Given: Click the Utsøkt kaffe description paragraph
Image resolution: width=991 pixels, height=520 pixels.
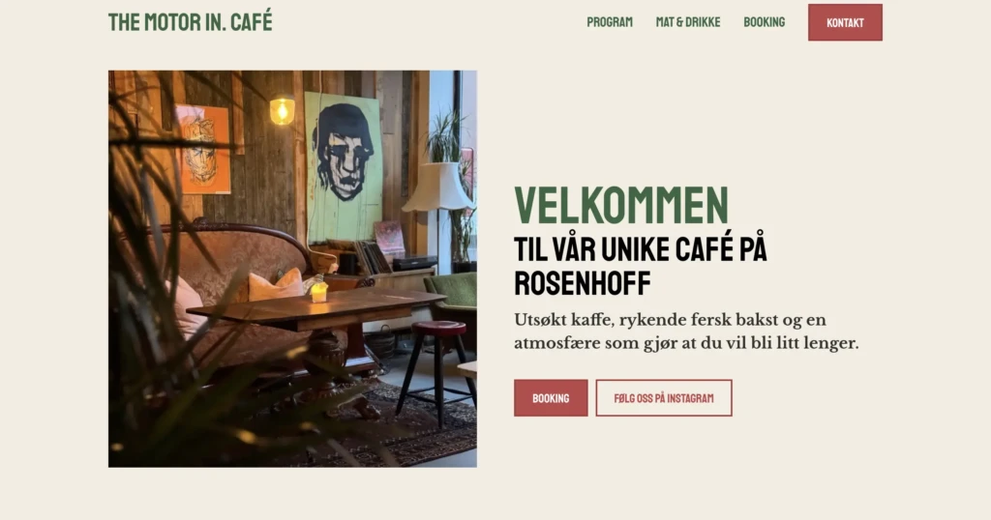Looking at the screenshot, I should [686, 332].
